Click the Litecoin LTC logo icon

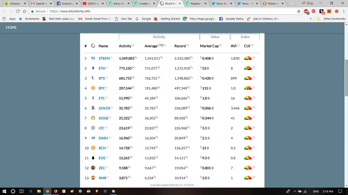pos(93,128)
